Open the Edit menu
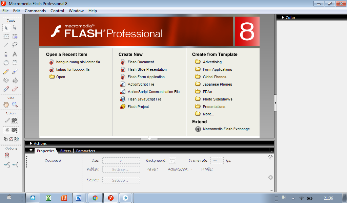Image resolution: width=347 pixels, height=203 pixels. pos(16,10)
